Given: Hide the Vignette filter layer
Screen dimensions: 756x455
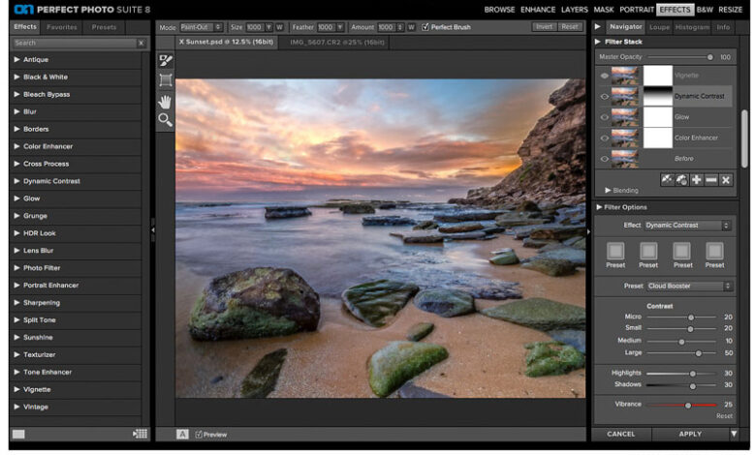Looking at the screenshot, I should 605,76.
